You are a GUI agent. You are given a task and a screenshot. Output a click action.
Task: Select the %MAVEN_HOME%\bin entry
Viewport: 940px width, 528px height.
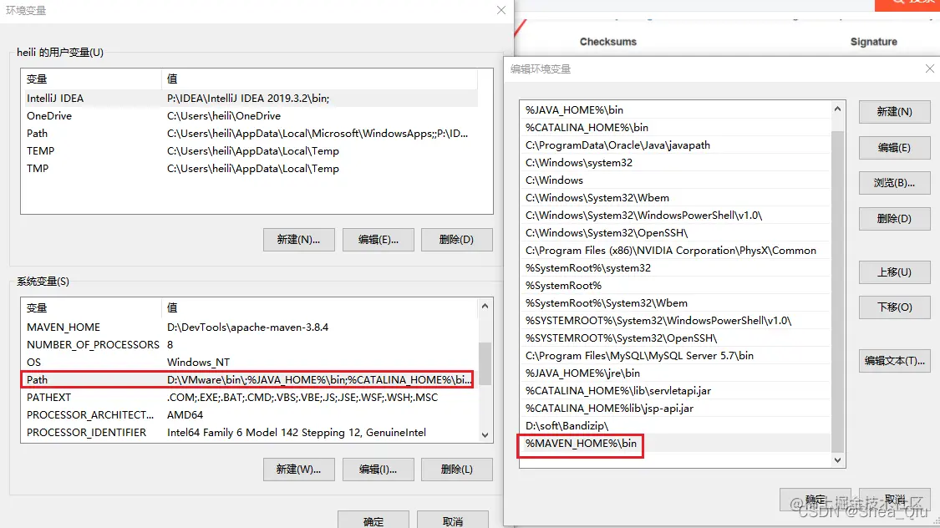[674, 444]
